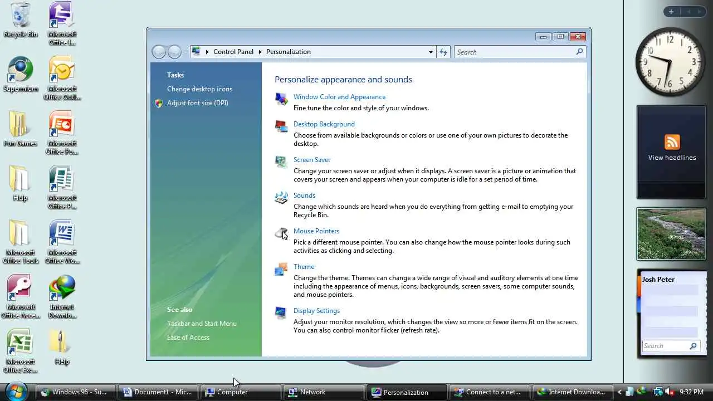This screenshot has width=713, height=401.
Task: Open the address bar history dropdown arrow
Action: [x=431, y=52]
